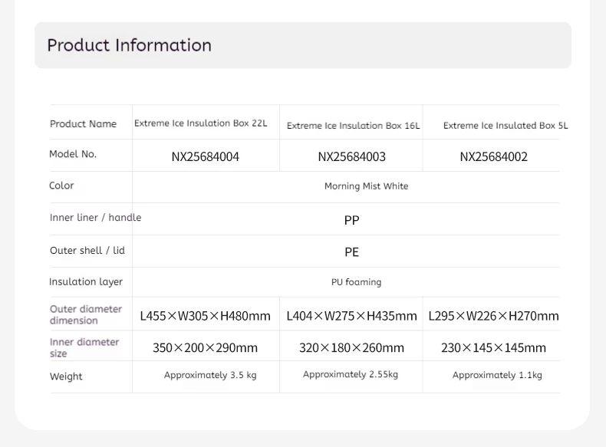Click the Morning Mist White value

[367, 186]
